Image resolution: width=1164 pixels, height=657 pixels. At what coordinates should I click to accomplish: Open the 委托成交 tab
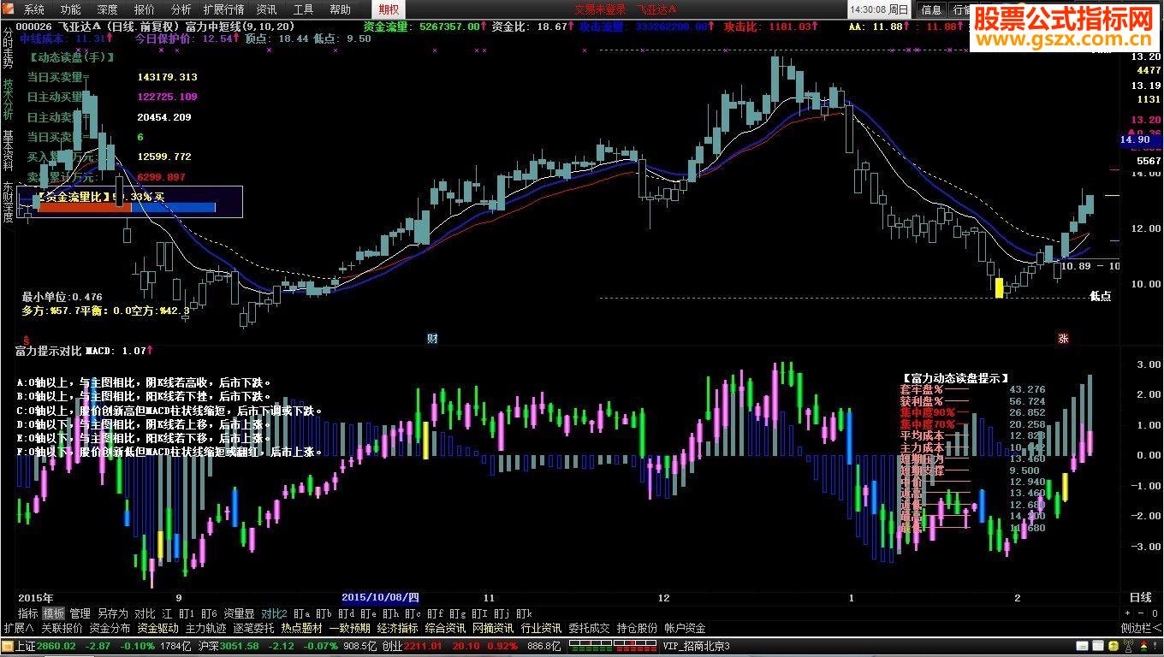click(589, 628)
